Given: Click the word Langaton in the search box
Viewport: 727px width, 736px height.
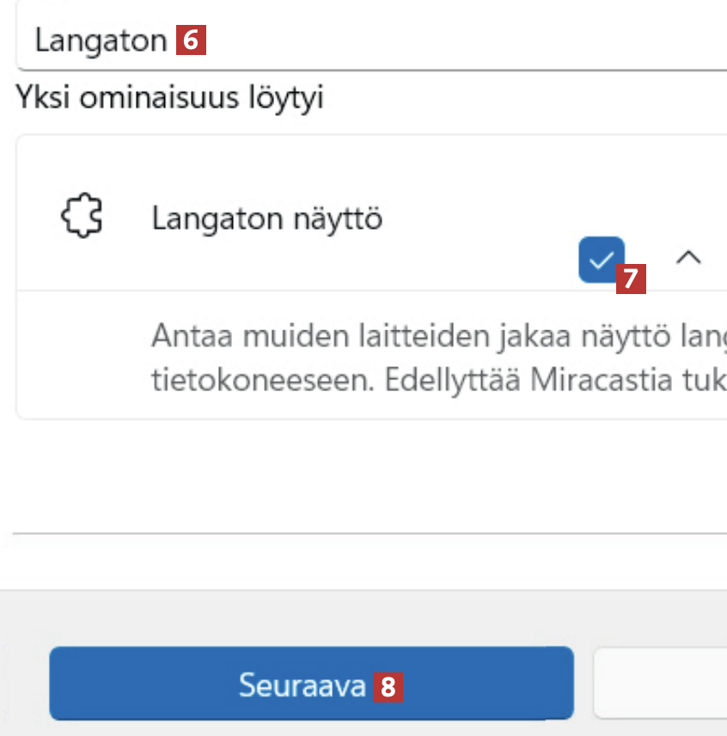Looking at the screenshot, I should tap(101, 40).
